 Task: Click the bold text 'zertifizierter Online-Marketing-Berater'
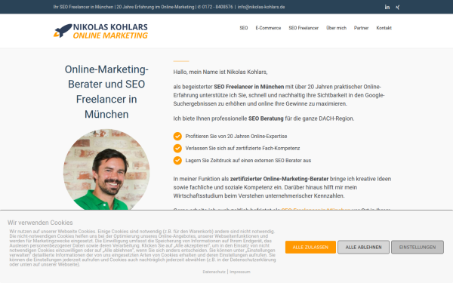coord(279,179)
